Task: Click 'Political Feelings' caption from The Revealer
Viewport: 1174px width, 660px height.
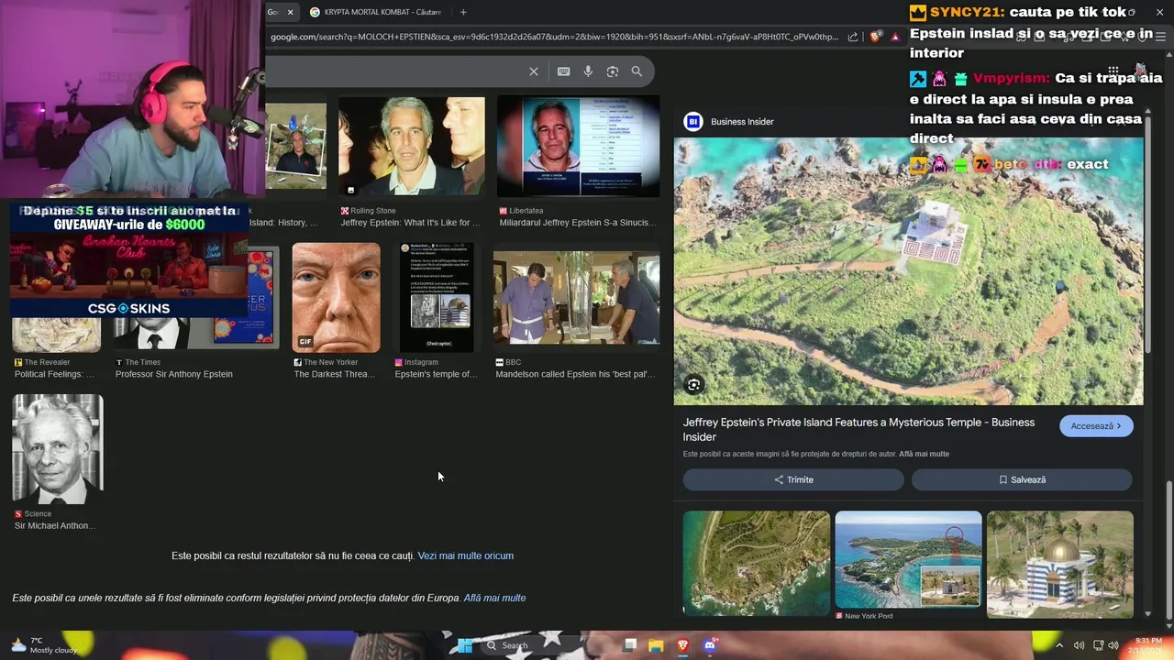Action: pyautogui.click(x=54, y=374)
